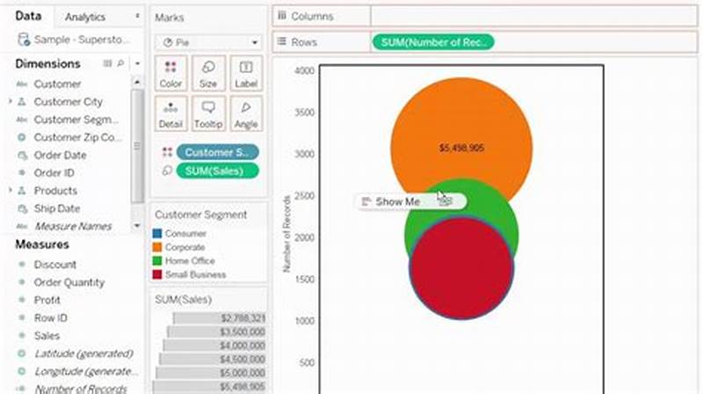Click the Number of Records axis title

pos(287,234)
